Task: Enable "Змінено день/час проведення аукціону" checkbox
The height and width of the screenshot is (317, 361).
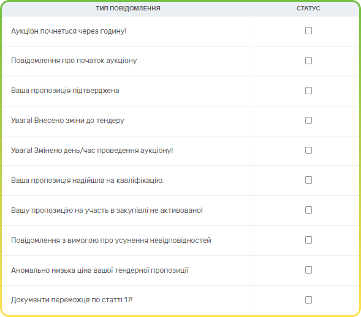Action: [x=308, y=150]
